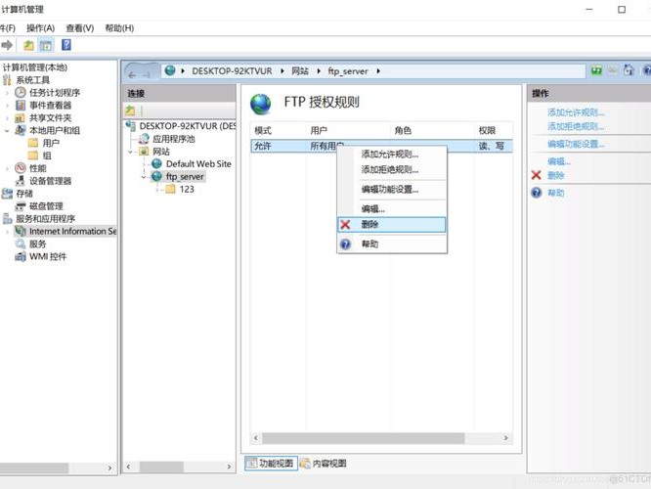Select the 允许 rule row cell
This screenshot has width=651, height=489.
point(263,146)
